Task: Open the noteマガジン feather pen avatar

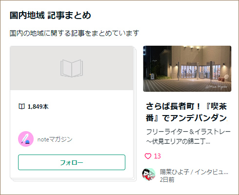Action: (26, 139)
